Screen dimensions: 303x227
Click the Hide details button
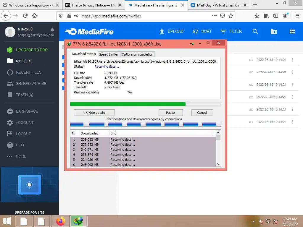pos(94,113)
